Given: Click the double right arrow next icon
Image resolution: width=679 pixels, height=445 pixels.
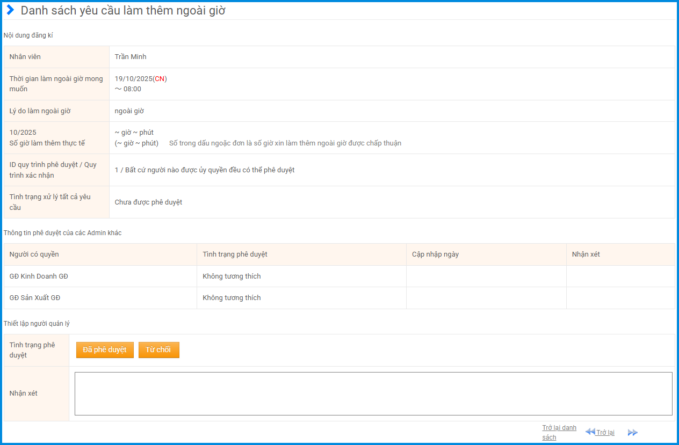Looking at the screenshot, I should [x=632, y=433].
